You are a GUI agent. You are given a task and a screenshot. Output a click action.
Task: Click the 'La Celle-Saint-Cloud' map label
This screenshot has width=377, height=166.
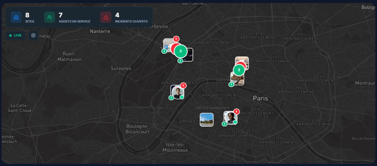19,108
